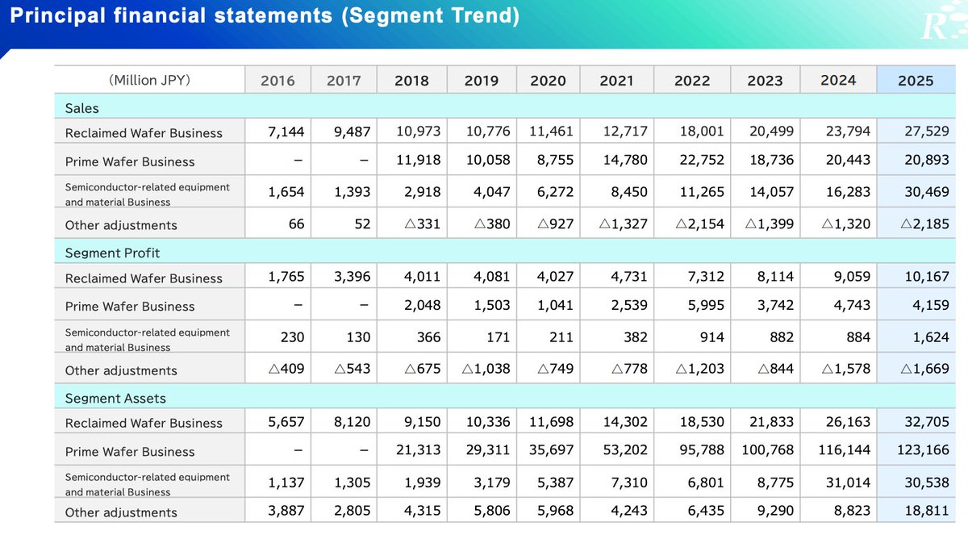Select the 30,538 equipment assets for 2025
This screenshot has height=535, width=968.
tap(927, 483)
